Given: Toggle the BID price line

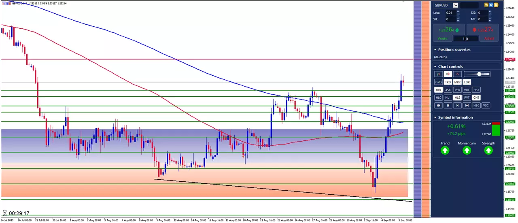Looking at the screenshot, I should pyautogui.click(x=438, y=90).
